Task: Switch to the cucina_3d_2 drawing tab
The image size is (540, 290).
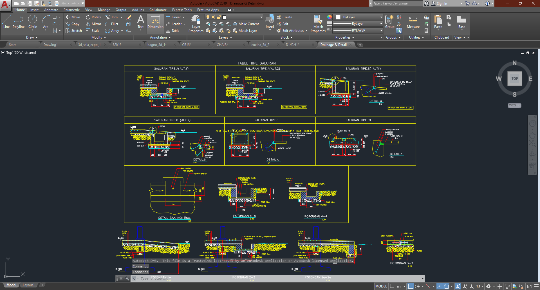Action: pos(260,45)
